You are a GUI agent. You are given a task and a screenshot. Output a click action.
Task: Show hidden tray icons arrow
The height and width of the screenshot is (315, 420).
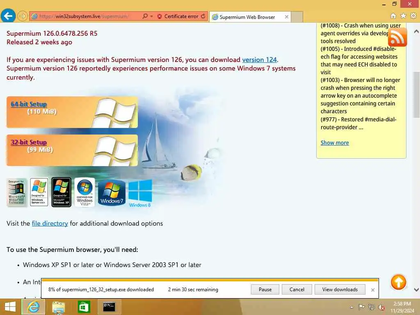coord(352,307)
